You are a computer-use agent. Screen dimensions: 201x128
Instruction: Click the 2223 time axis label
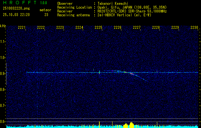[x=60, y=28]
